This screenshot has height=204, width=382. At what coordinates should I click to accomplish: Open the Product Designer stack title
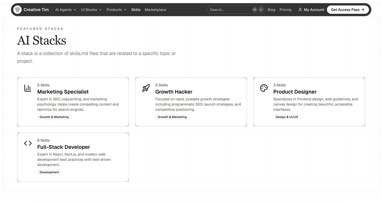(295, 92)
